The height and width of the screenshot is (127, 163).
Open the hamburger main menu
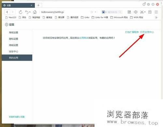[156, 12]
